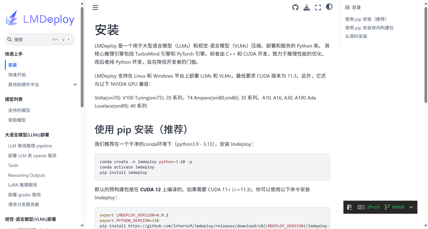Screen dimensions: 428x229
Task: Click the latest version label
Action: [398, 207]
